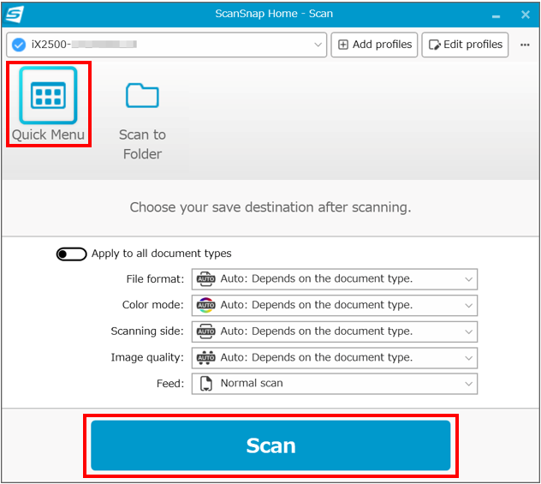Select the Quick Menu profile icon
The image size is (541, 484).
[48, 96]
